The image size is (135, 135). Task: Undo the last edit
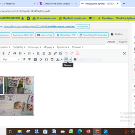[x=66, y=53]
